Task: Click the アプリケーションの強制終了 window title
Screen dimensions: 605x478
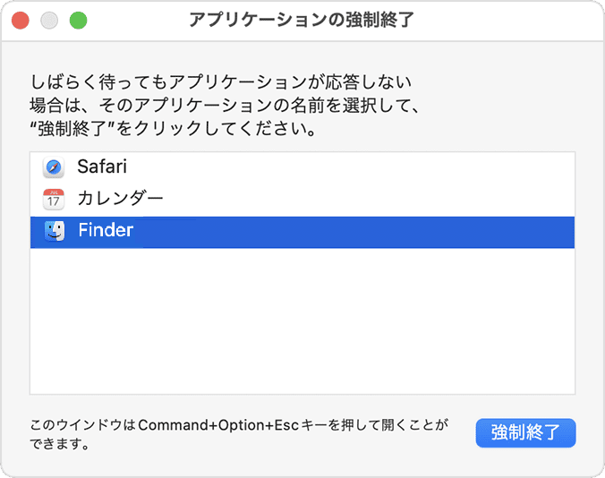Action: coord(302,20)
